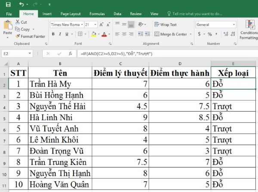Switch to the View tab
This screenshot has height=192, width=258.
click(x=154, y=14)
